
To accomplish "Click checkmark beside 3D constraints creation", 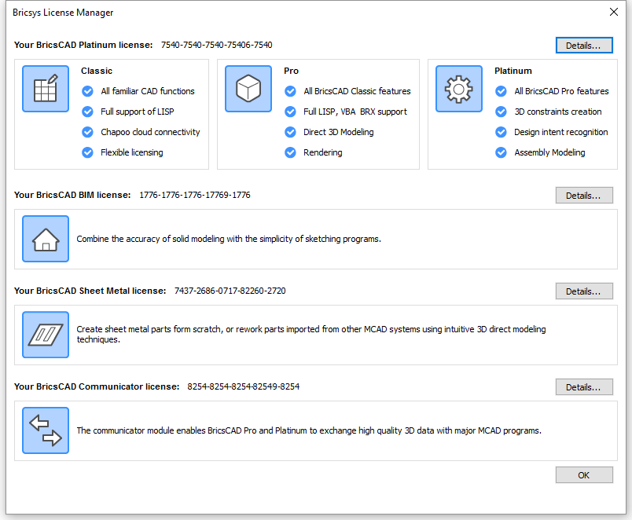I will pyautogui.click(x=501, y=112).
